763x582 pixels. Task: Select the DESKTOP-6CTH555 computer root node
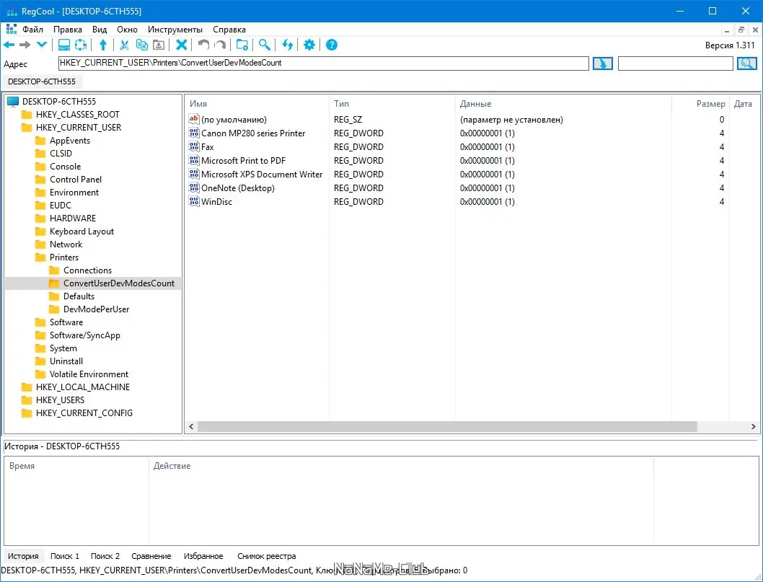(59, 101)
